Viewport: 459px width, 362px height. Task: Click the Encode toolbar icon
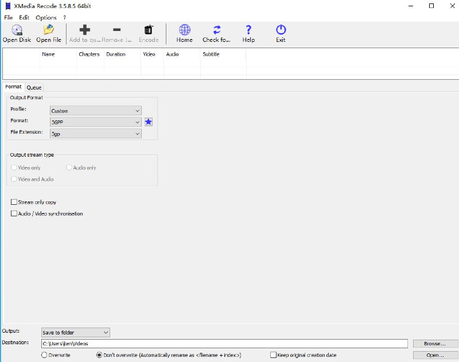(149, 30)
